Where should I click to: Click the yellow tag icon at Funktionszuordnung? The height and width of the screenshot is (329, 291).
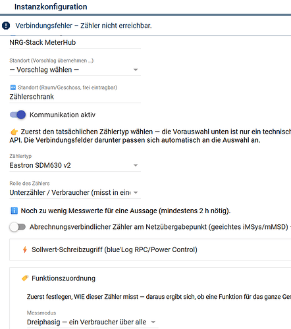25,278
